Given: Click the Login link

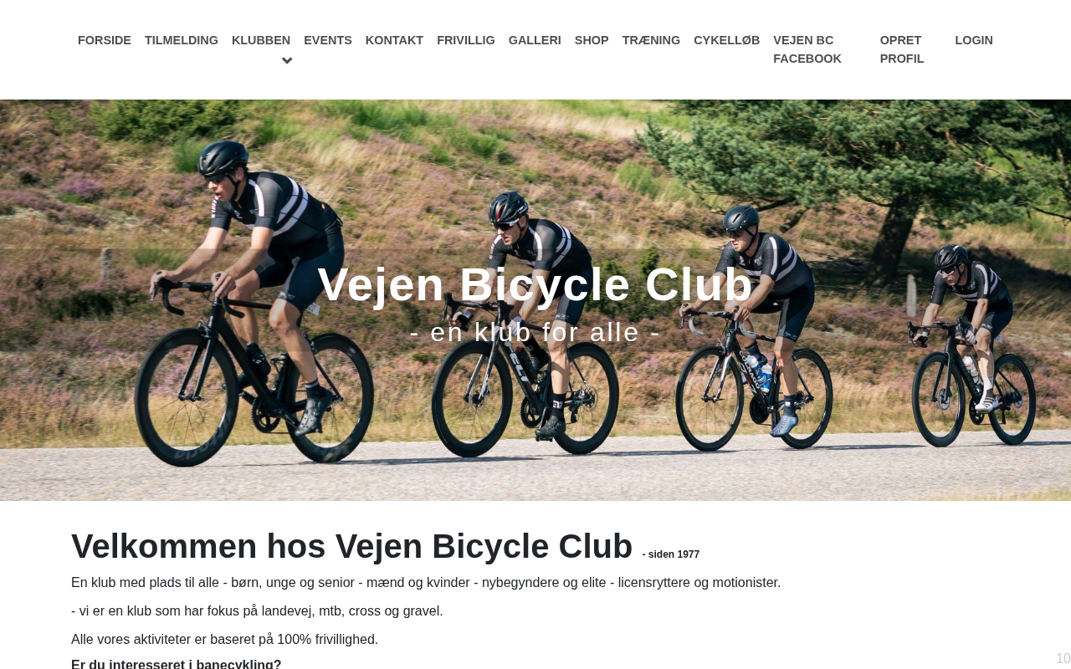Looking at the screenshot, I should (974, 40).
